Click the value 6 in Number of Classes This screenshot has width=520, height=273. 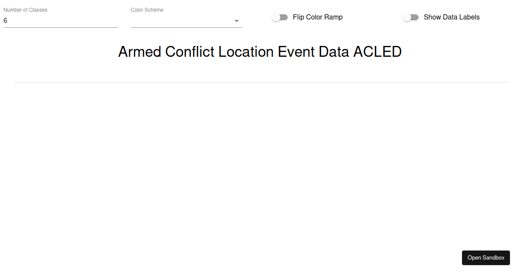[6, 20]
